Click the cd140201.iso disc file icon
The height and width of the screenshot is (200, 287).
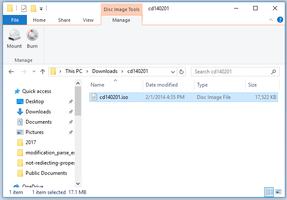94,97
